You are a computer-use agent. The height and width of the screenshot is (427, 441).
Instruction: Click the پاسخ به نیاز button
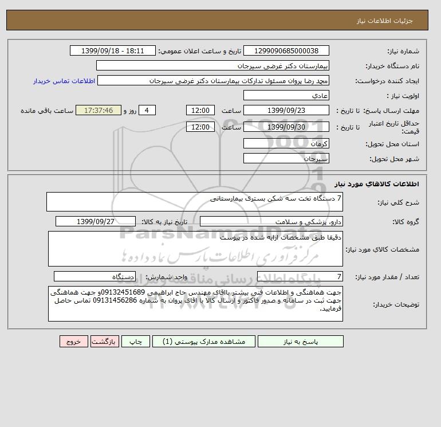click(300, 342)
